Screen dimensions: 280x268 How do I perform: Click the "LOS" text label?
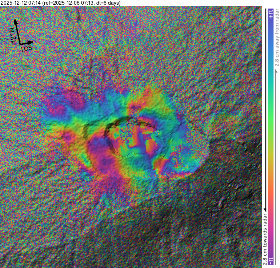point(27,48)
